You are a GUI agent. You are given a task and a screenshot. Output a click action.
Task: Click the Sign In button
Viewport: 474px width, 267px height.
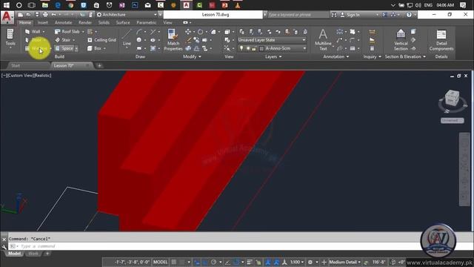350,15
